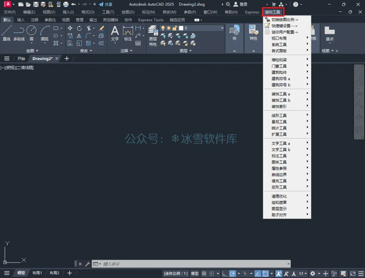The image size is (365, 278).
Task: Click the Save icon in quick access toolbar
Action: (35, 4)
